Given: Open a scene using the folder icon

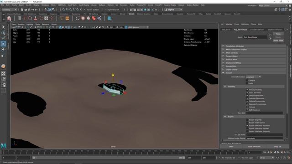Looking at the screenshot, I should pos(26,10).
